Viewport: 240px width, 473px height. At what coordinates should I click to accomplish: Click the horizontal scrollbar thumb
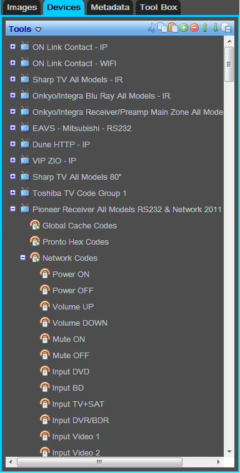[x=100, y=462]
